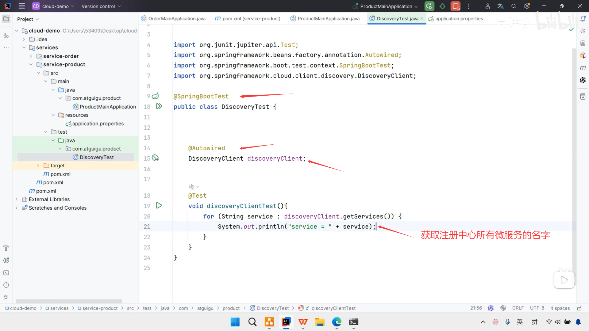Toggle system volume speaker icon
The height and width of the screenshot is (331, 589).
tap(558, 322)
